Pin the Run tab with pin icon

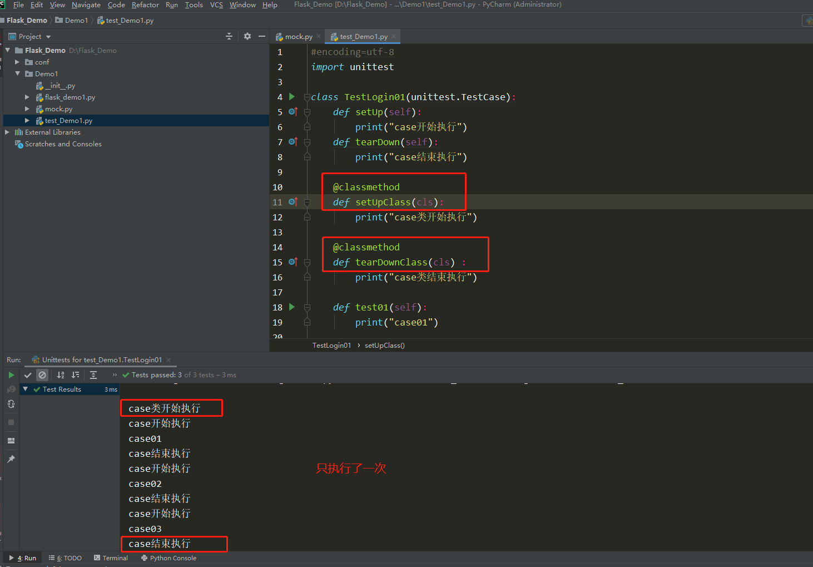pos(11,459)
